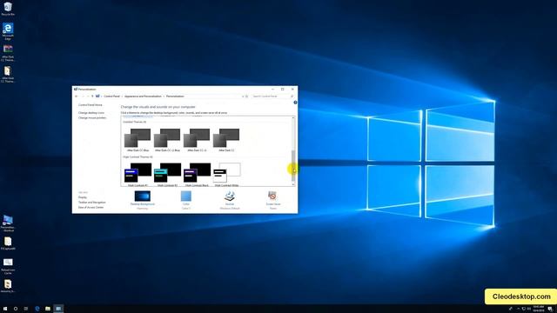Select the After Dark CC Blue theme

pyautogui.click(x=138, y=140)
